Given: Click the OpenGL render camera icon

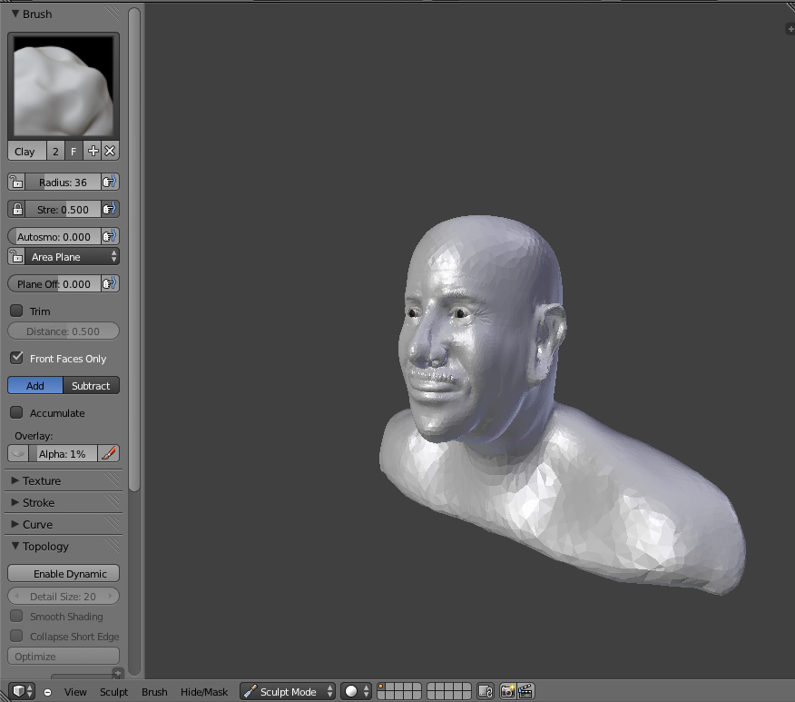Looking at the screenshot, I should [x=507, y=692].
